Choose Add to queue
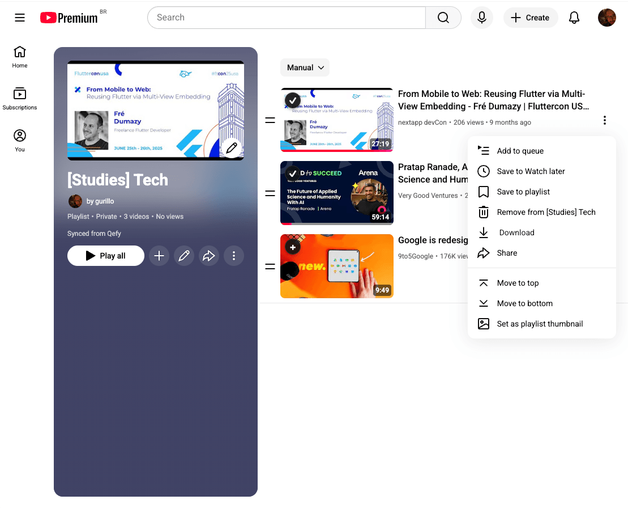 pyautogui.click(x=541, y=151)
